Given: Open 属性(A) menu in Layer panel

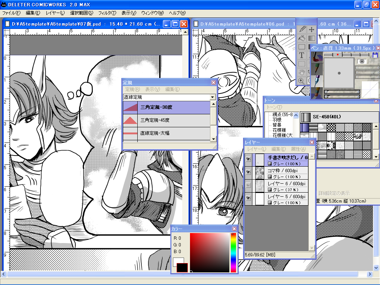Looking at the screenshot, I should pos(298,149).
